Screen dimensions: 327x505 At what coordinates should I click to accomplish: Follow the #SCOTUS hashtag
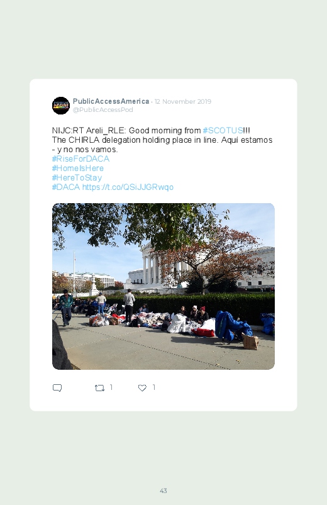point(223,130)
